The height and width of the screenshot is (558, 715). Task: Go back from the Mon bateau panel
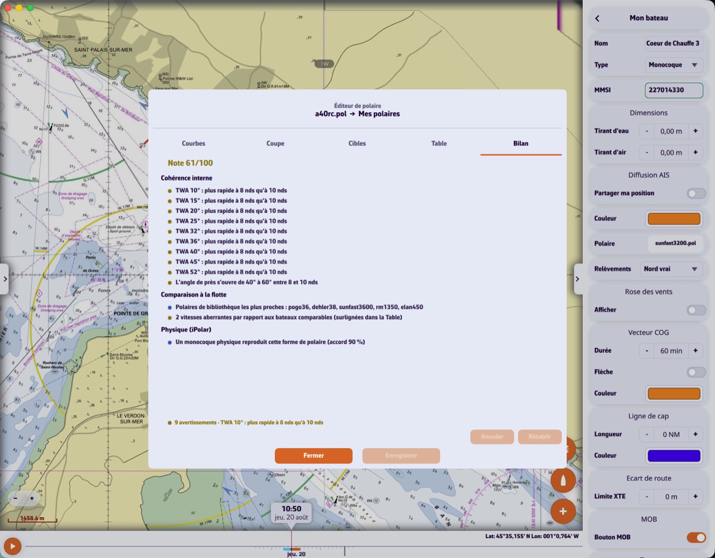[x=597, y=18]
